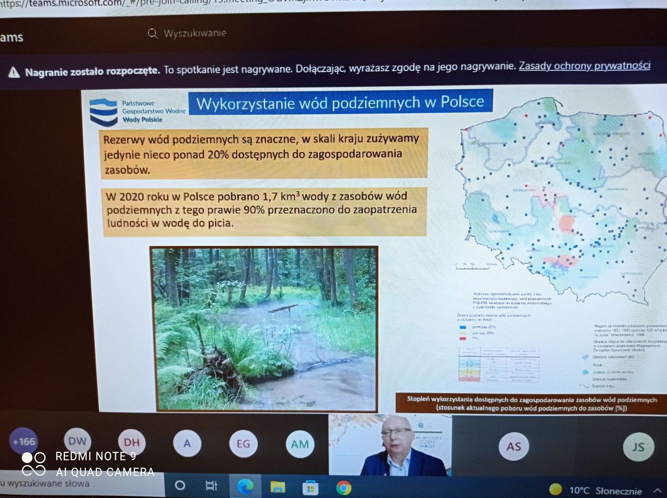Open the 10°C Słonecznie weather widget

596,490
